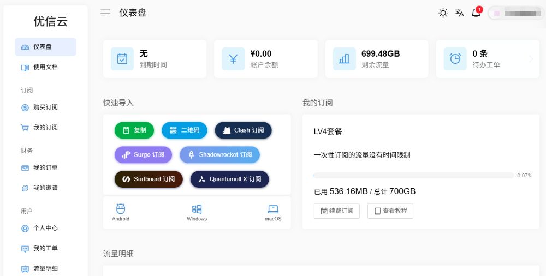Show the 二维码 QR code

(184, 130)
